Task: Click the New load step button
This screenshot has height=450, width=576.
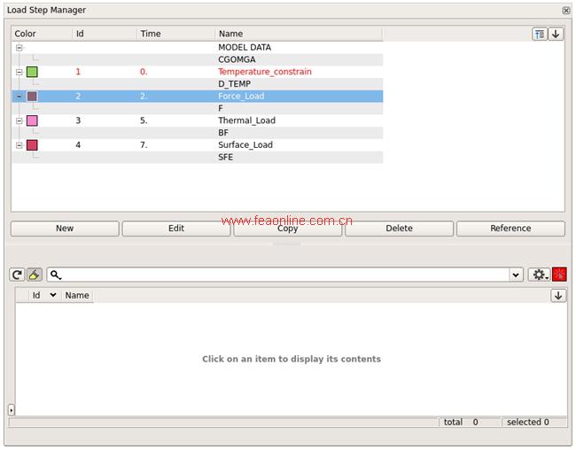Action: point(65,229)
